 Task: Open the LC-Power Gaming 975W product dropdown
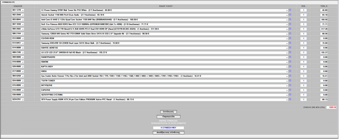[164, 10]
